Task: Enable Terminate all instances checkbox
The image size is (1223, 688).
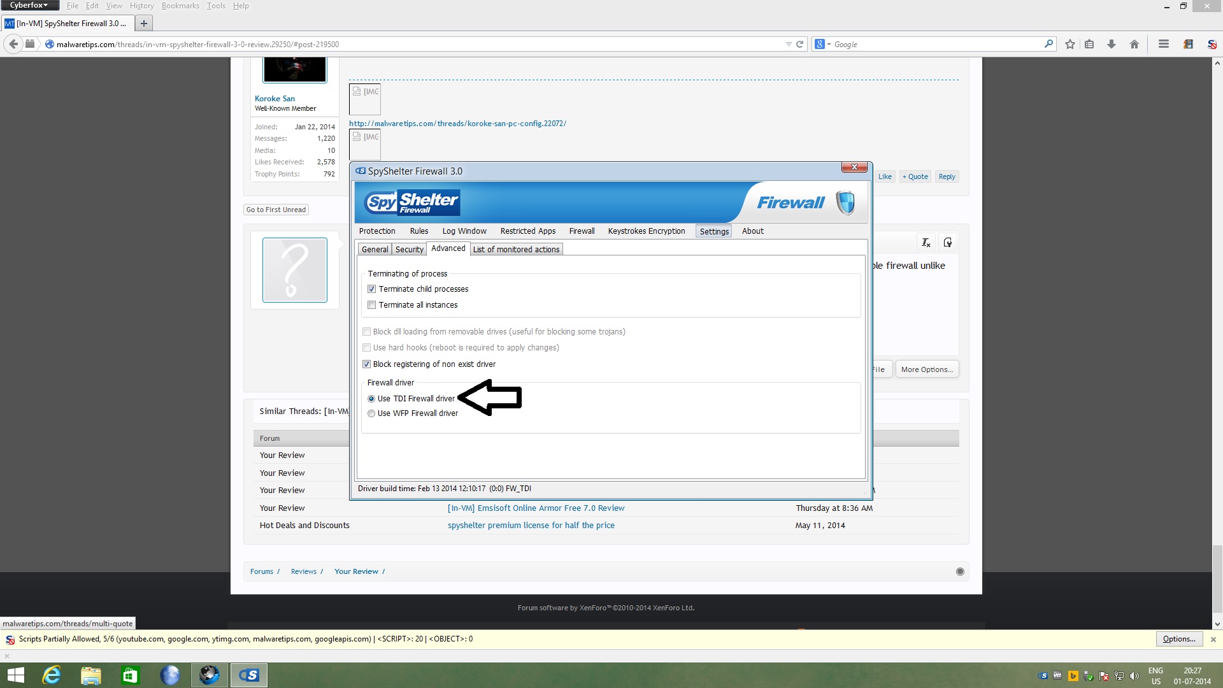Action: pyautogui.click(x=372, y=305)
